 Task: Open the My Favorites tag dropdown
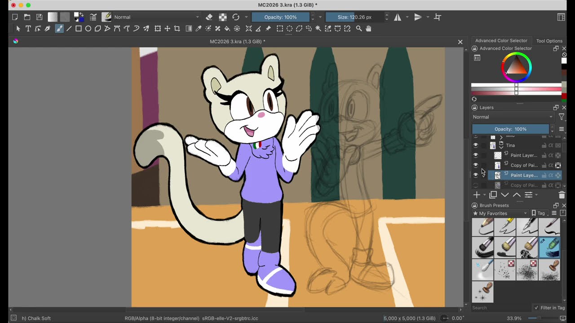pos(500,214)
